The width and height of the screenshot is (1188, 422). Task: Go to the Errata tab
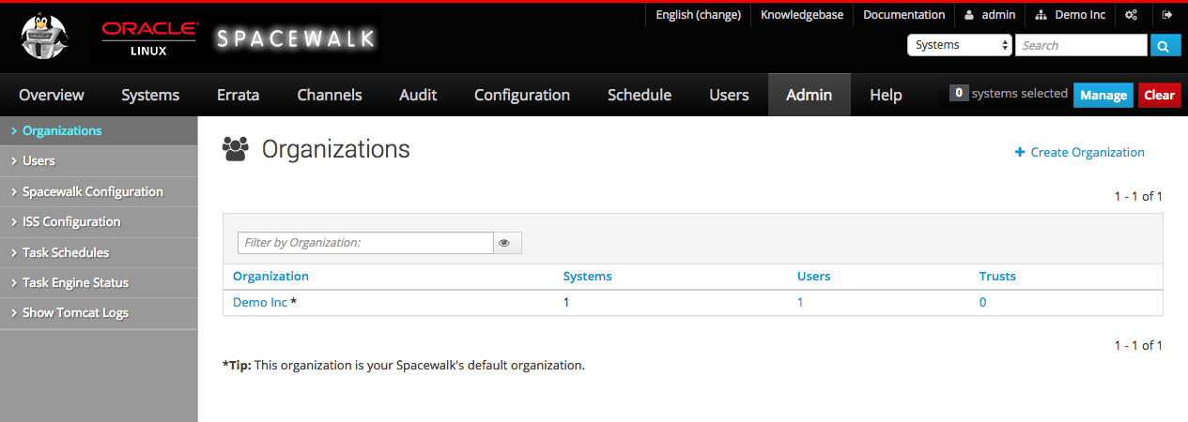click(238, 95)
